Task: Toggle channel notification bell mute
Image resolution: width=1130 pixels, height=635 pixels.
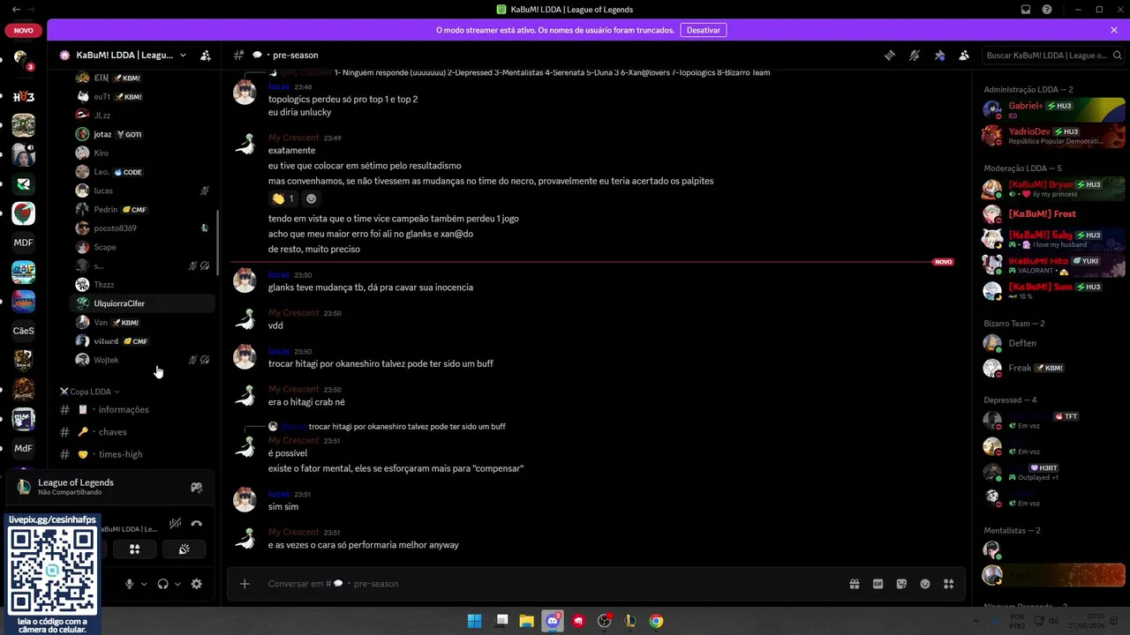Action: [x=915, y=55]
